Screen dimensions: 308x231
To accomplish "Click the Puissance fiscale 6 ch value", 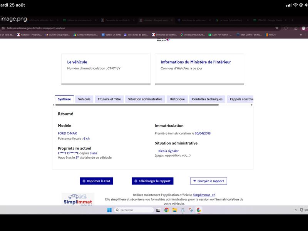I will pyautogui.click(x=86, y=139).
